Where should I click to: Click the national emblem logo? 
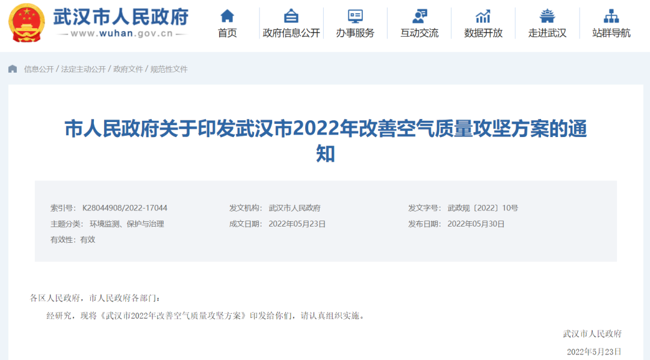point(26,23)
